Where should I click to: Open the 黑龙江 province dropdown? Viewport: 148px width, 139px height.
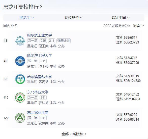[x=27, y=18]
